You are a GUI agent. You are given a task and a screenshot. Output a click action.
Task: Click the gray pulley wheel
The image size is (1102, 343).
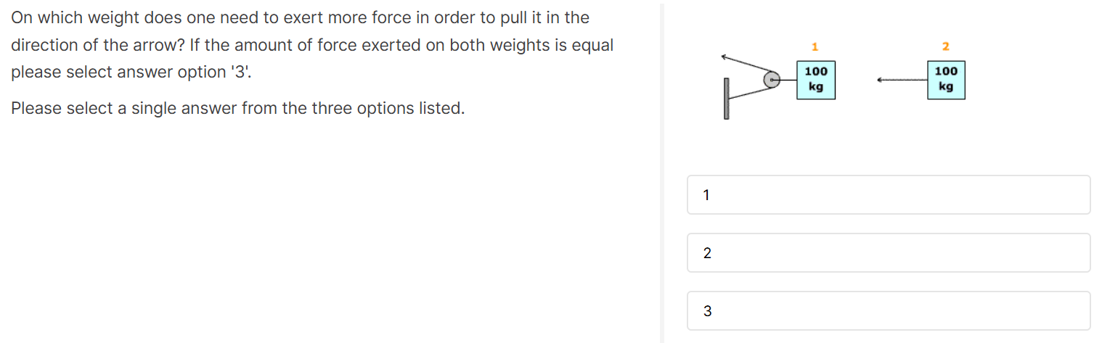[x=772, y=79]
